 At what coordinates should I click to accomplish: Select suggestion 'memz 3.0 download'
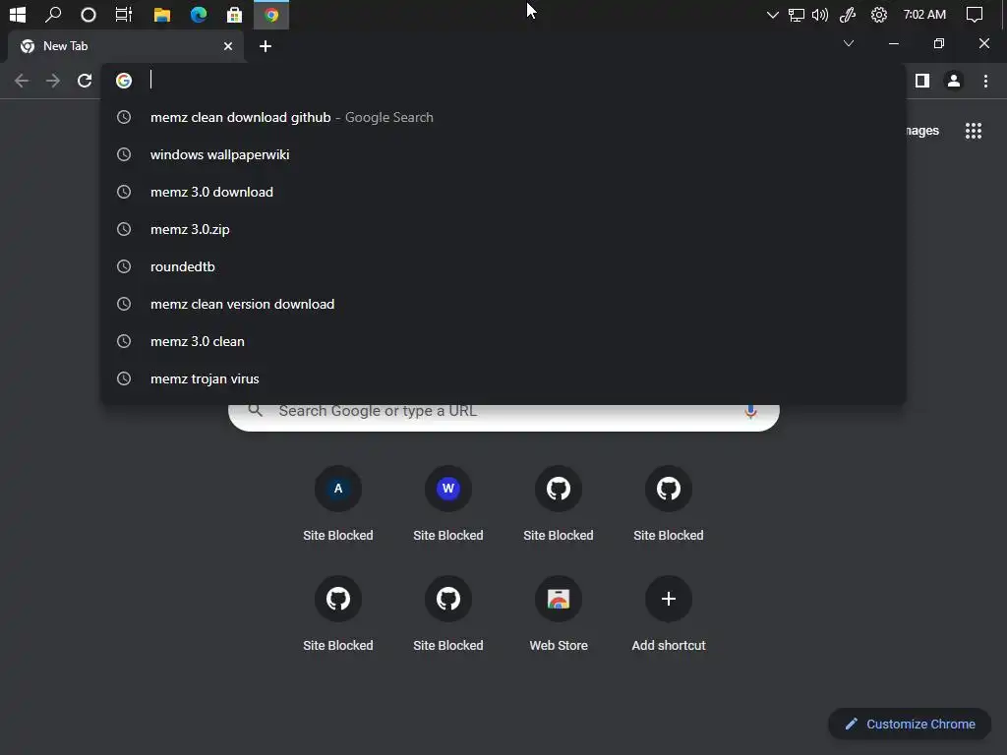503,192
